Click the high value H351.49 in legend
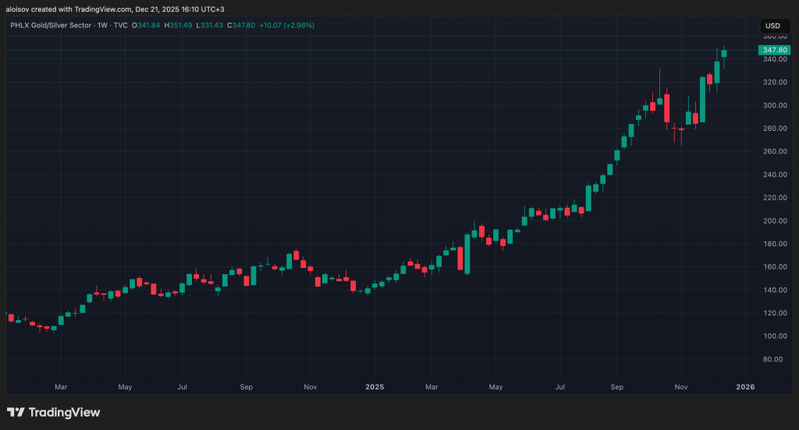 (x=179, y=25)
